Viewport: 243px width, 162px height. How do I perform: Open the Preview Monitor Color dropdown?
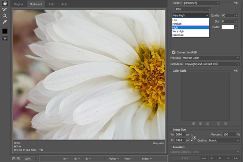coord(211,58)
